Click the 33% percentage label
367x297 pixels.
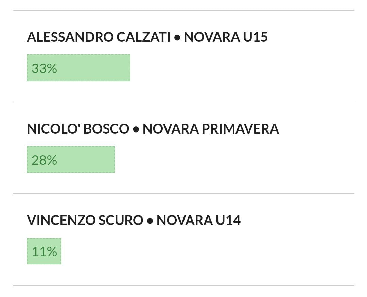point(44,68)
